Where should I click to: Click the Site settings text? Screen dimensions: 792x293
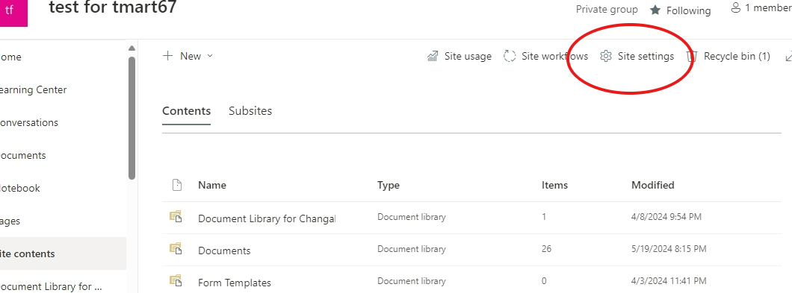click(646, 56)
